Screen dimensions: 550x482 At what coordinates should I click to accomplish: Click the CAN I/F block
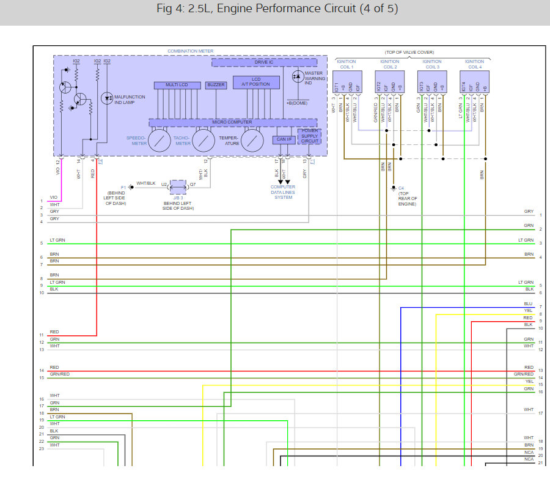284,139
